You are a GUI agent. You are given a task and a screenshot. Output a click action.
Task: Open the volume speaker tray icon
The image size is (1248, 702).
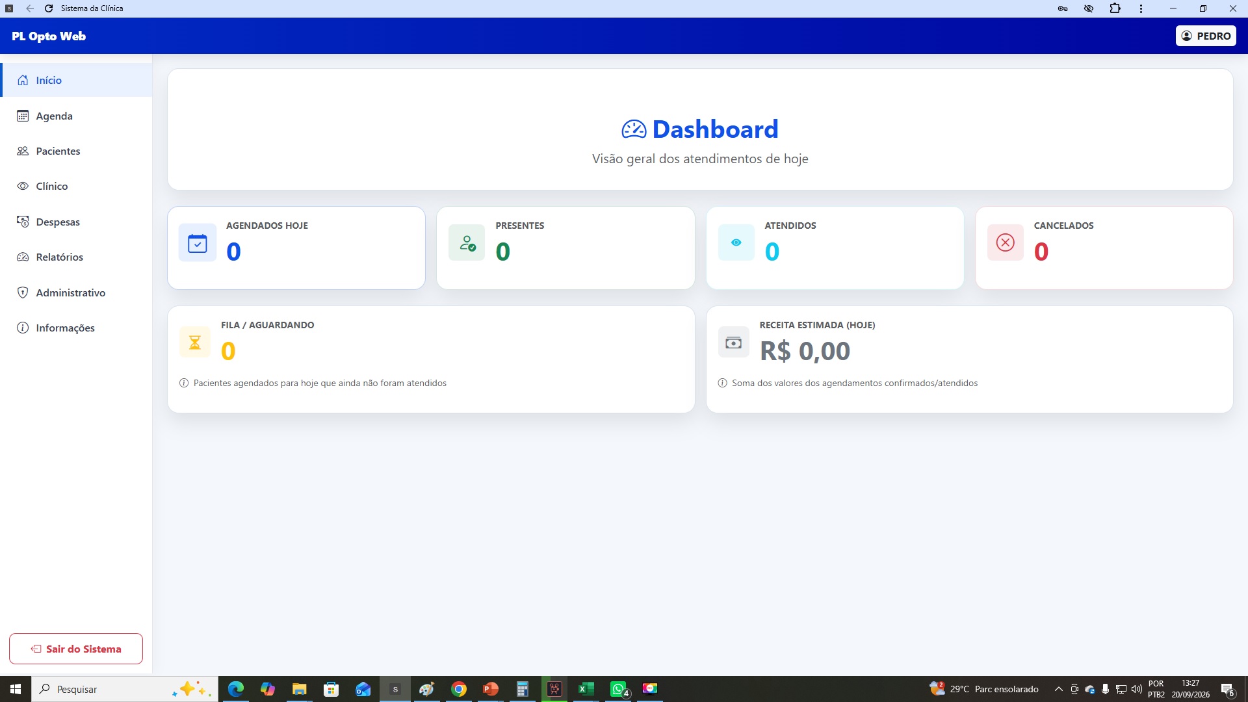1137,689
